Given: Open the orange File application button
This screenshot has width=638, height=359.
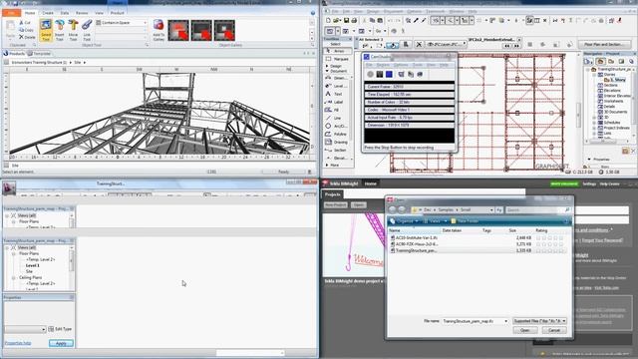Looking at the screenshot, I should coord(11,13).
